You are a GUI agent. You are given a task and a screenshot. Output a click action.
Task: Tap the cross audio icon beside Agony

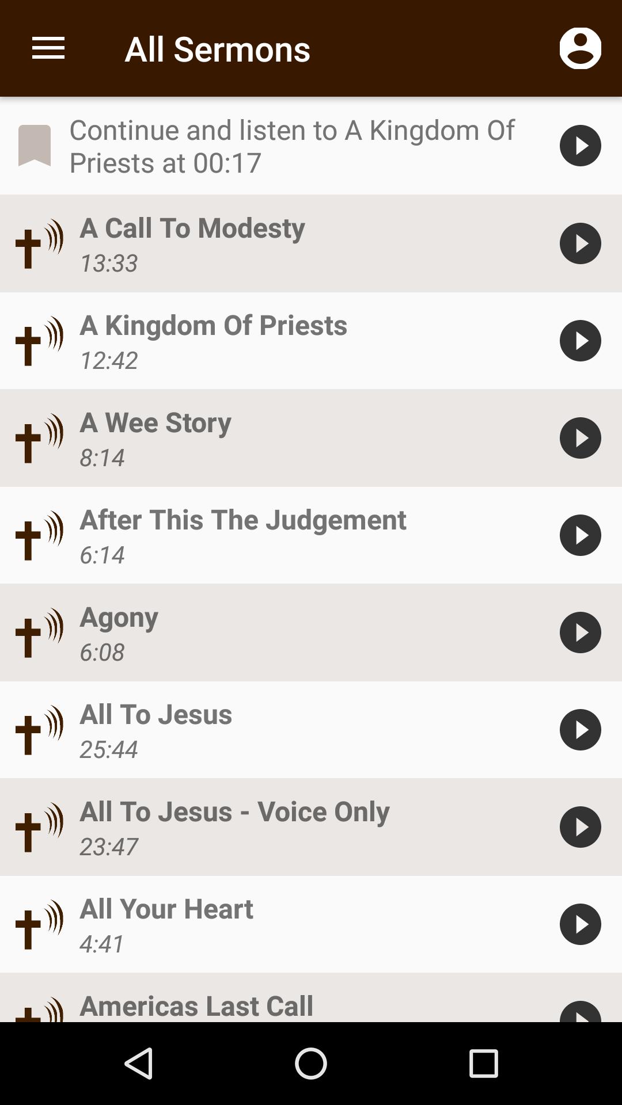(39, 633)
